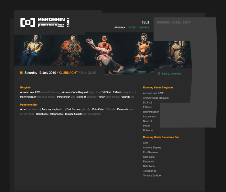Open the CONTACT submenu link
Image resolution: width=226 pixels, height=192 pixels.
click(x=144, y=28)
